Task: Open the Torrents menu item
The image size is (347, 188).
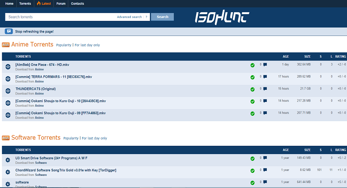Action: [x=25, y=3]
